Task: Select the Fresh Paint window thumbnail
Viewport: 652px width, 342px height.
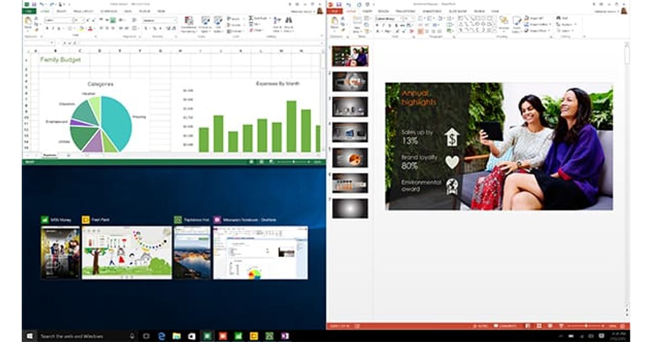Action: click(127, 252)
